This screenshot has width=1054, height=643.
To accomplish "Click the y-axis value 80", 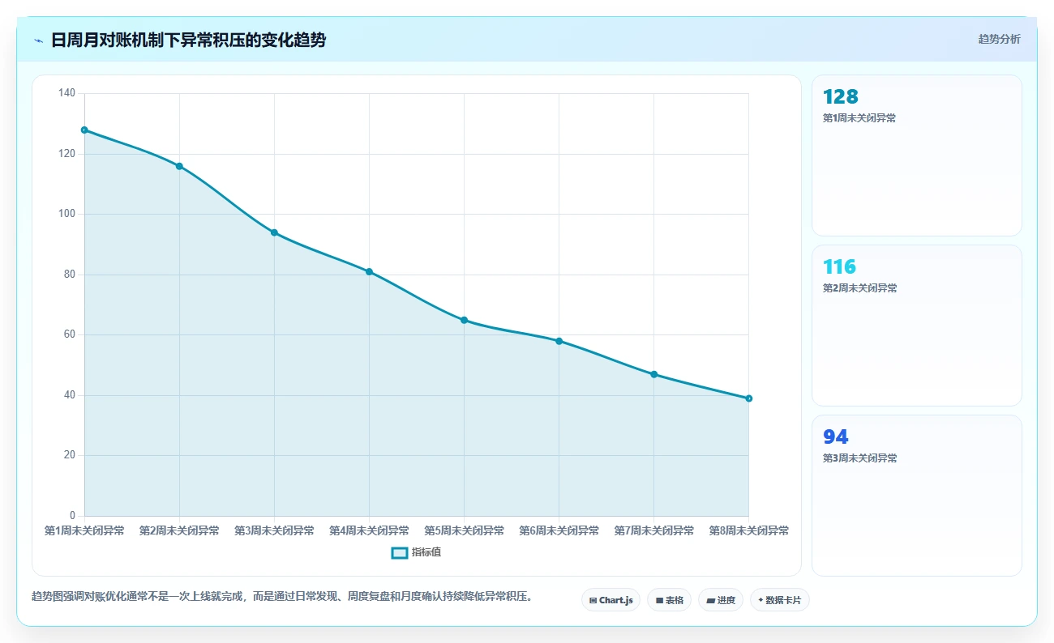I will (70, 275).
